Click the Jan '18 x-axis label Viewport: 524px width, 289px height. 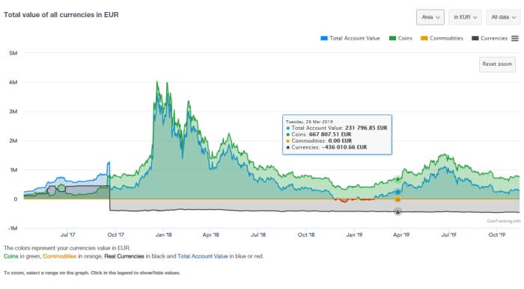point(163,234)
